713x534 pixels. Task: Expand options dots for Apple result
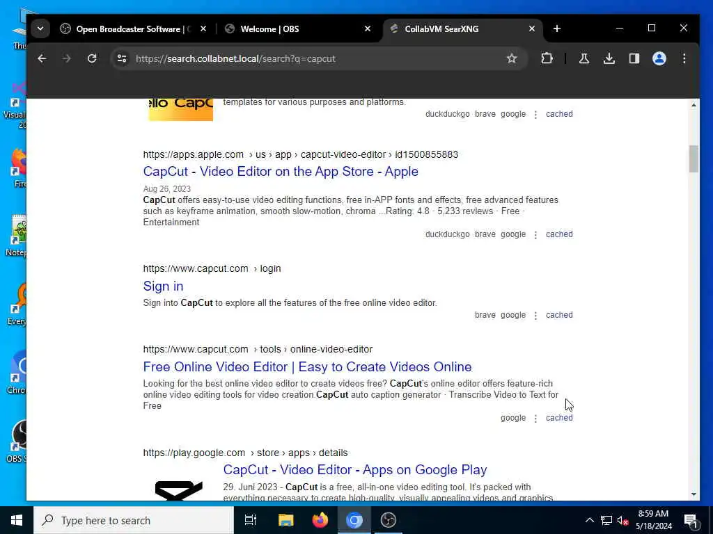point(535,235)
